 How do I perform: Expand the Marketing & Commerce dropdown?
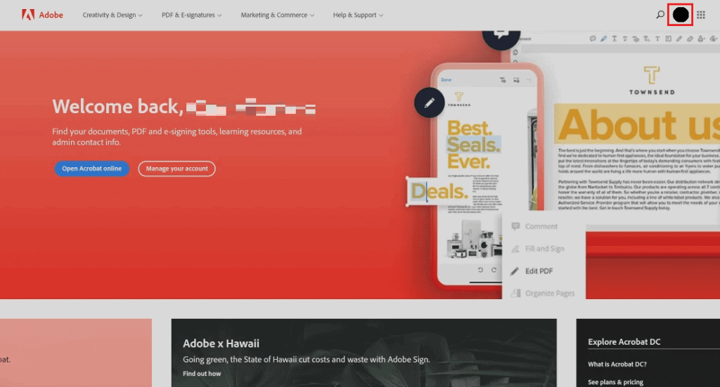pos(277,15)
